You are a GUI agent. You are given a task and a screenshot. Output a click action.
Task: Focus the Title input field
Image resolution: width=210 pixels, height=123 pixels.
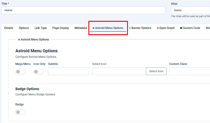pos(83,10)
